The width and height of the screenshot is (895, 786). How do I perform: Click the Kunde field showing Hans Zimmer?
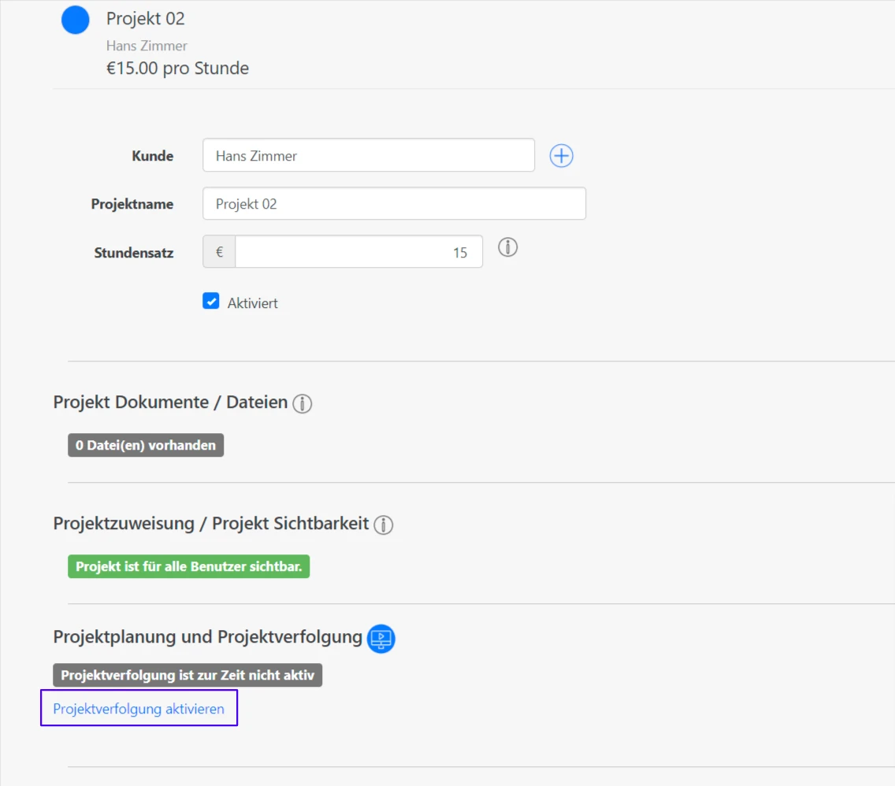coord(368,156)
